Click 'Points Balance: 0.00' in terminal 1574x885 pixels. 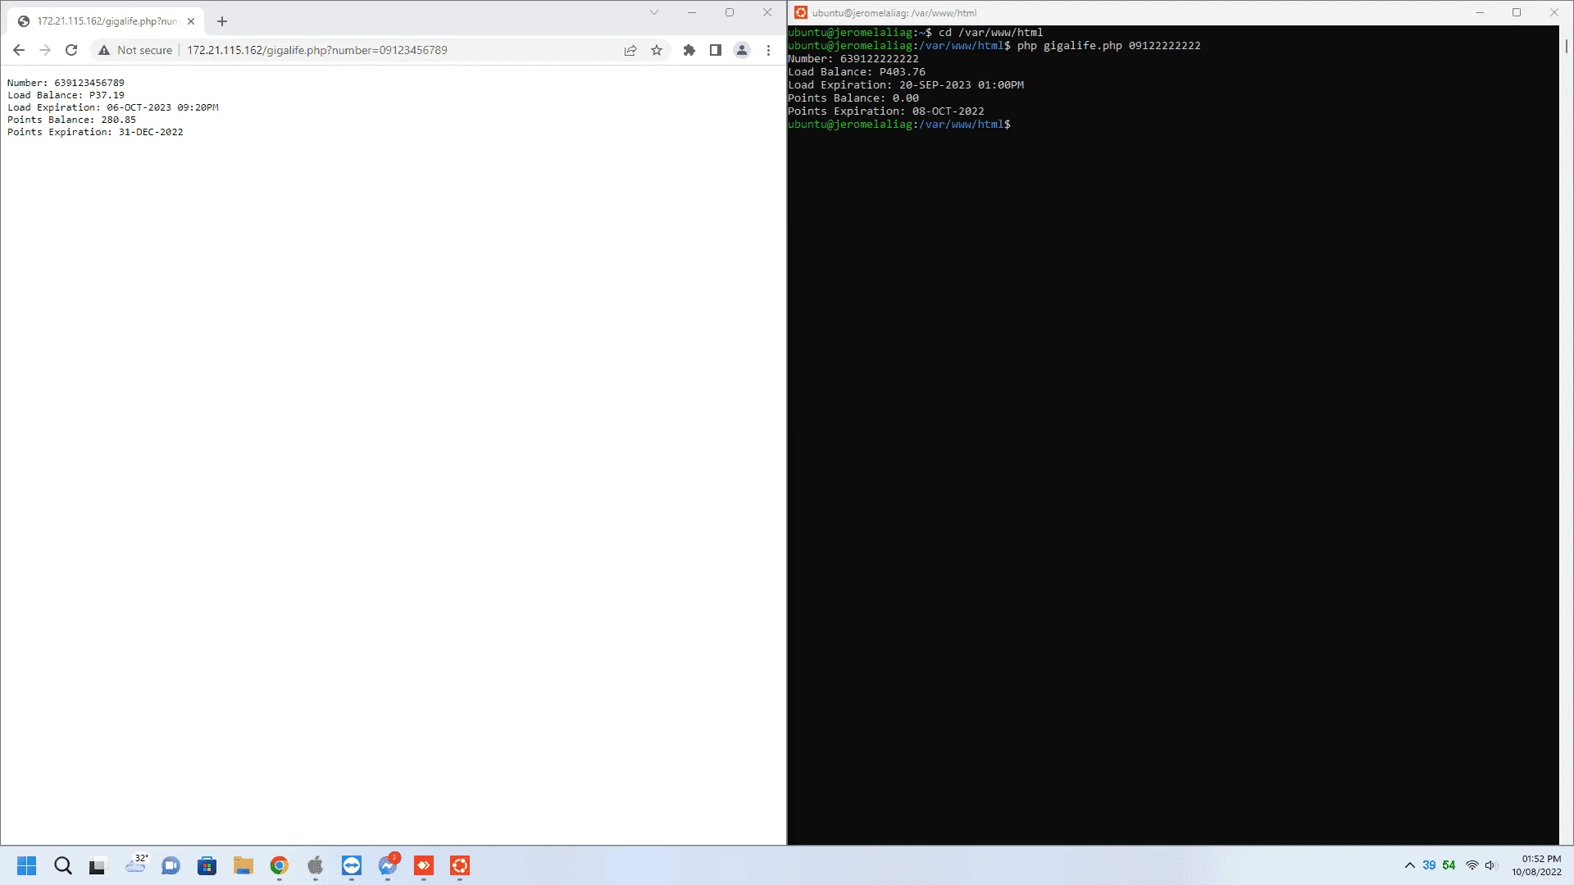point(853,98)
